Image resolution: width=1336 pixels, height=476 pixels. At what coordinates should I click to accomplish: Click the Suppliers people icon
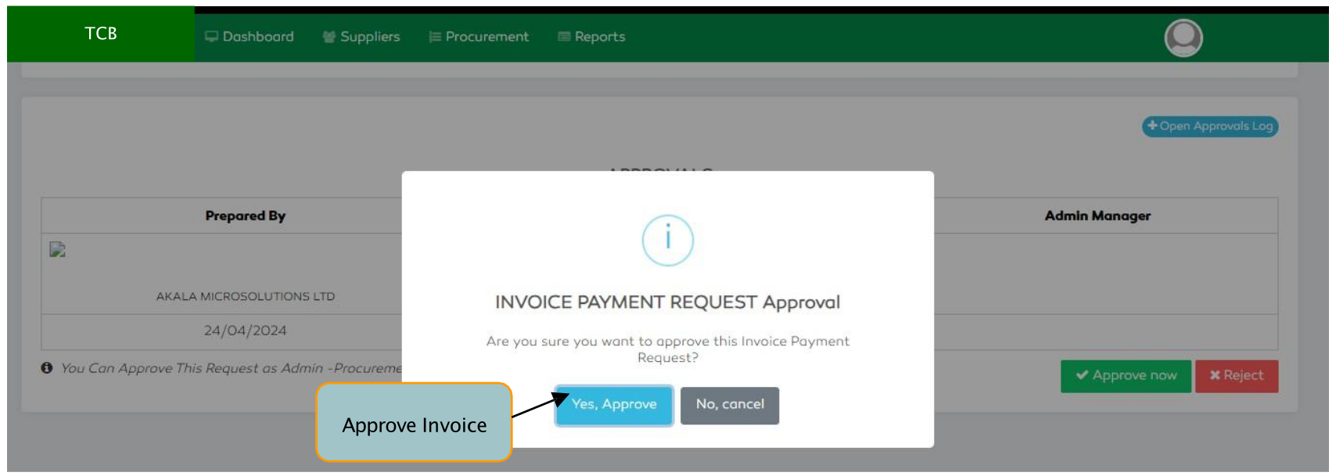[x=329, y=37]
